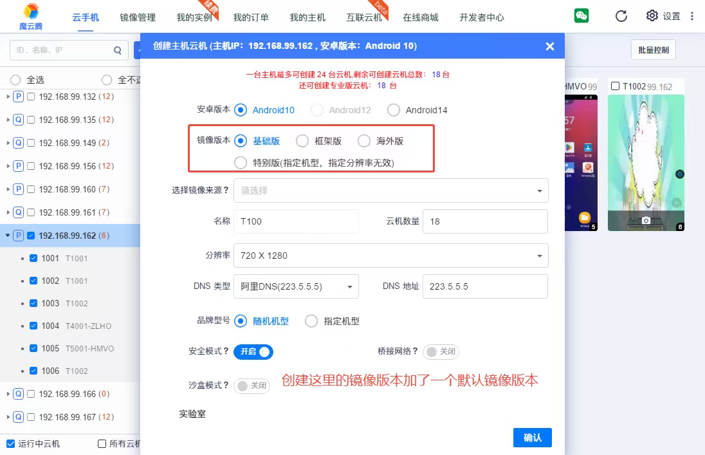Click the WeChat icon in top bar
The image size is (705, 455).
(x=581, y=16)
